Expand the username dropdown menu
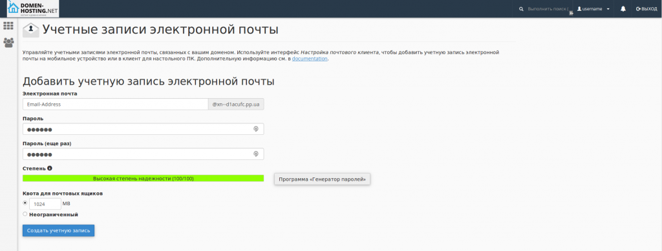The width and height of the screenshot is (662, 251). (x=608, y=9)
